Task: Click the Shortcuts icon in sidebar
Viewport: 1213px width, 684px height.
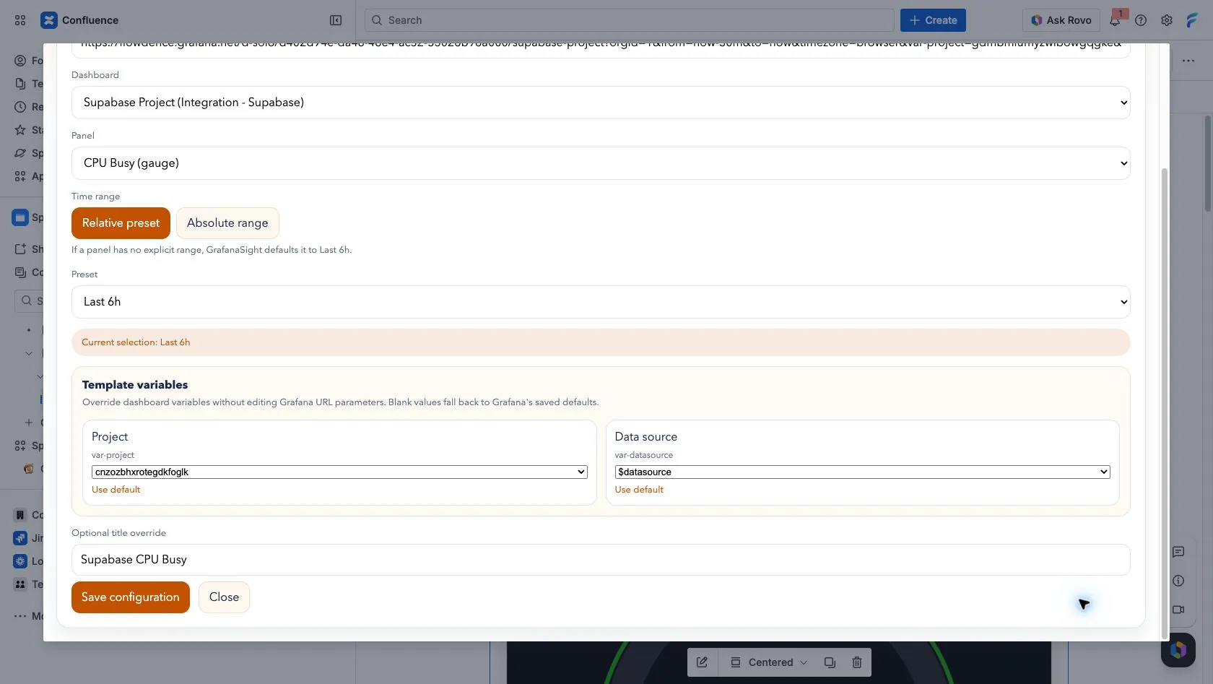Action: click(x=20, y=249)
